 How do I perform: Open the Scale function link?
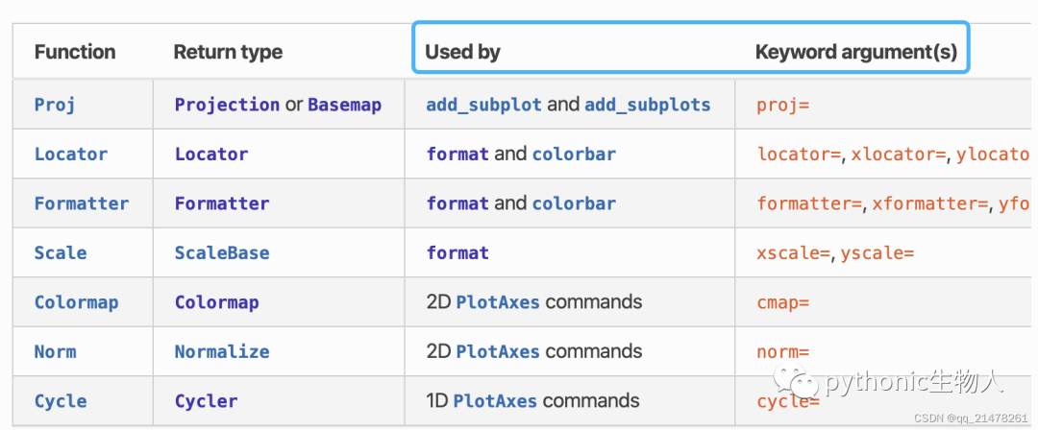(x=61, y=252)
